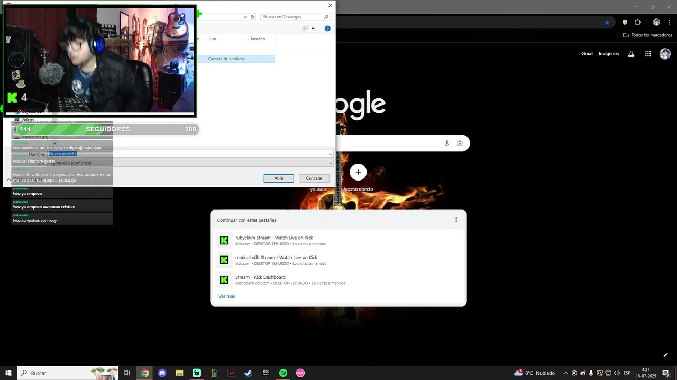This screenshot has width=677, height=380.
Task: Click the Windows taskbar Buscar search box
Action: pos(68,373)
